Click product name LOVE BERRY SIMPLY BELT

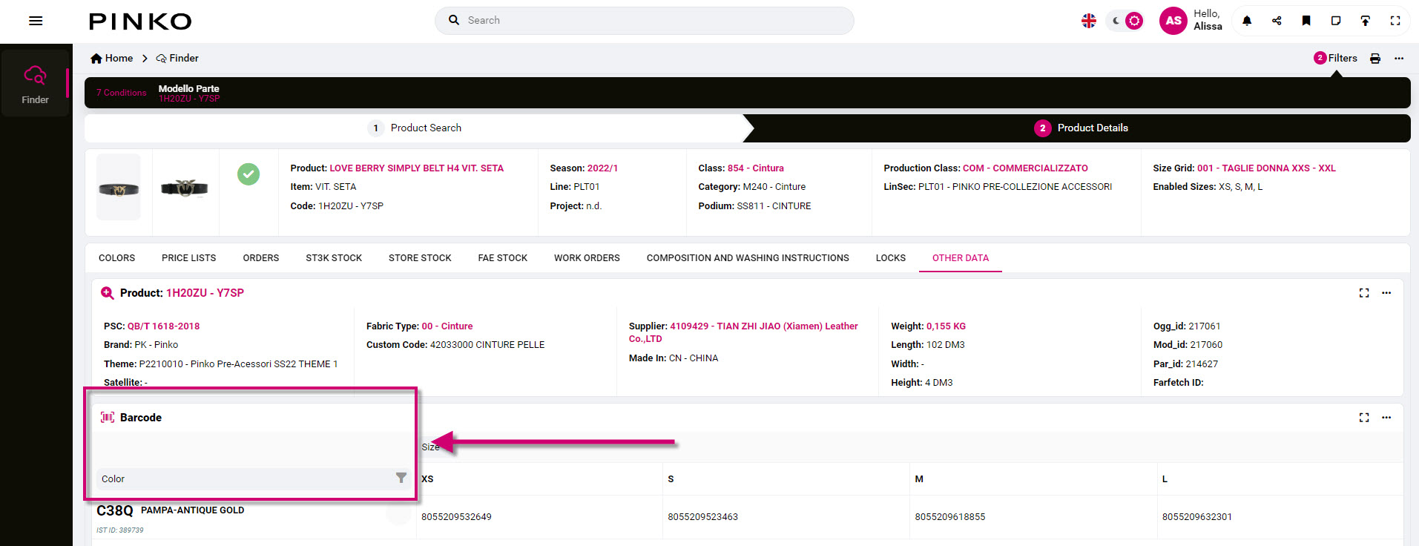(416, 168)
